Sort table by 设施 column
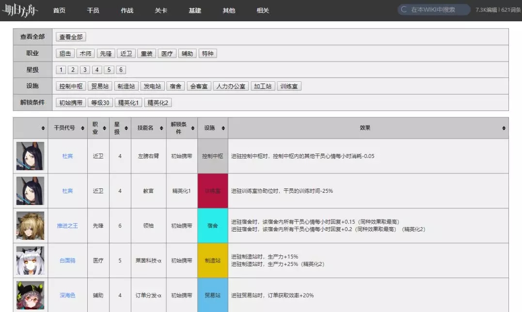This screenshot has height=312, width=522. (223, 128)
